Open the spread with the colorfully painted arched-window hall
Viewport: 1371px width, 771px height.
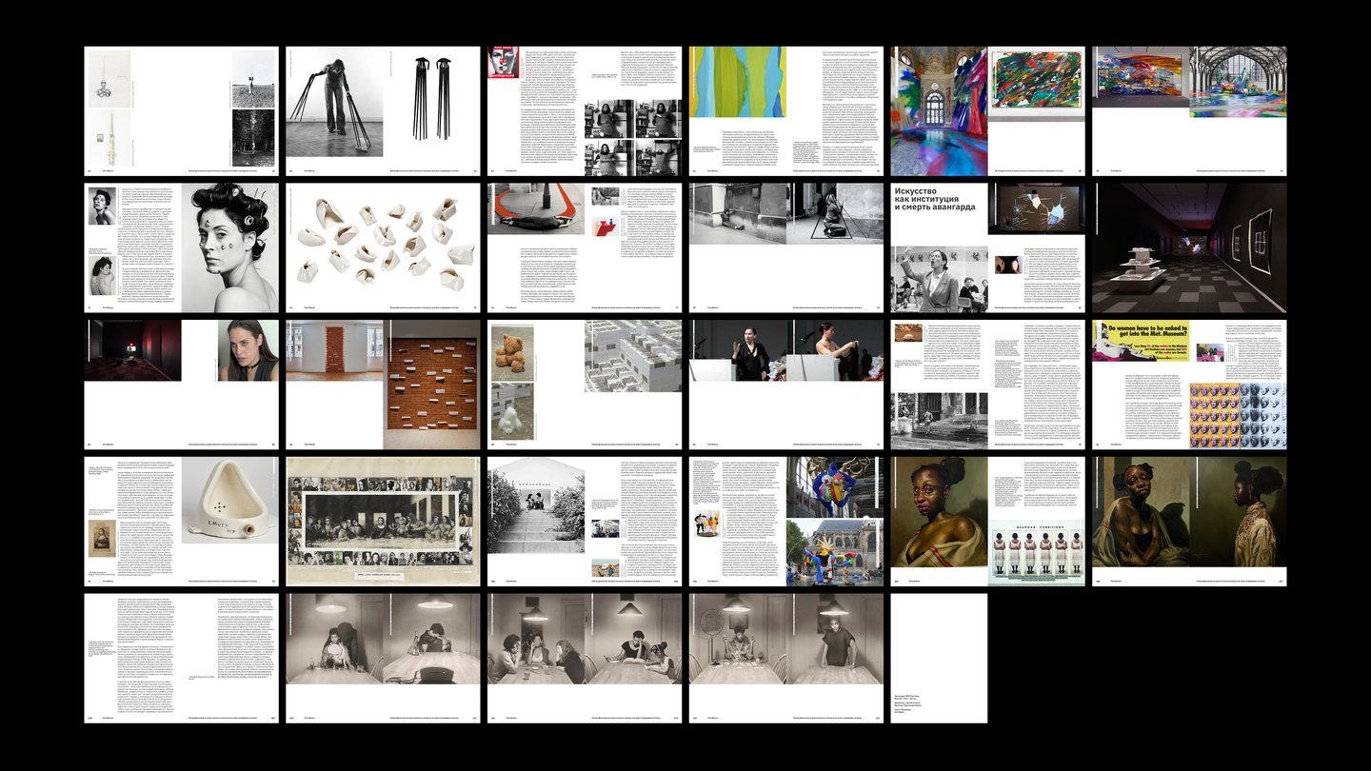pos(988,111)
